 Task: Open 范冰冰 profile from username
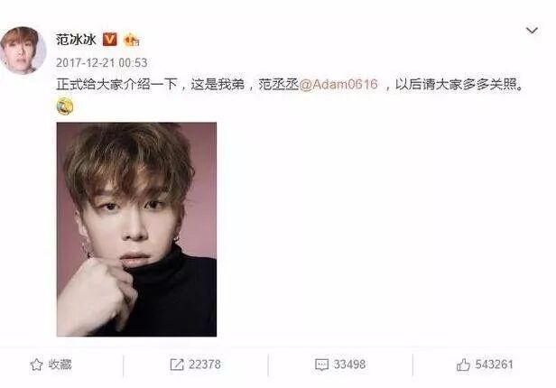tap(76, 40)
